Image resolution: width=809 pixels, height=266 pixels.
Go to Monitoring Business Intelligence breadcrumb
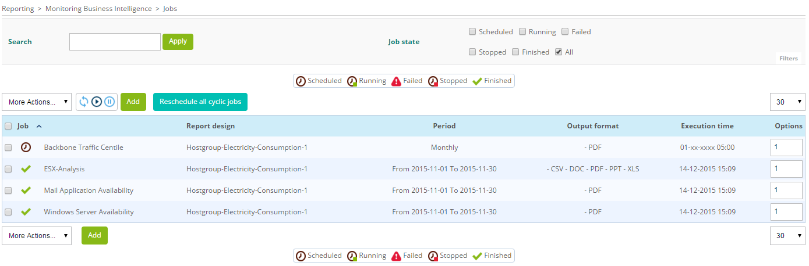(98, 9)
